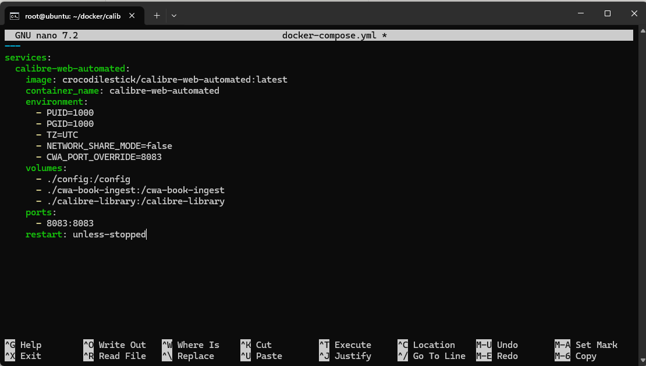Click the ./config:/config volume line
This screenshot has height=366, width=646.
pos(88,179)
